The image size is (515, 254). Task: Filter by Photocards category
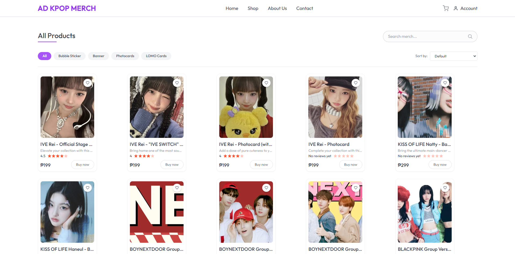[125, 56]
